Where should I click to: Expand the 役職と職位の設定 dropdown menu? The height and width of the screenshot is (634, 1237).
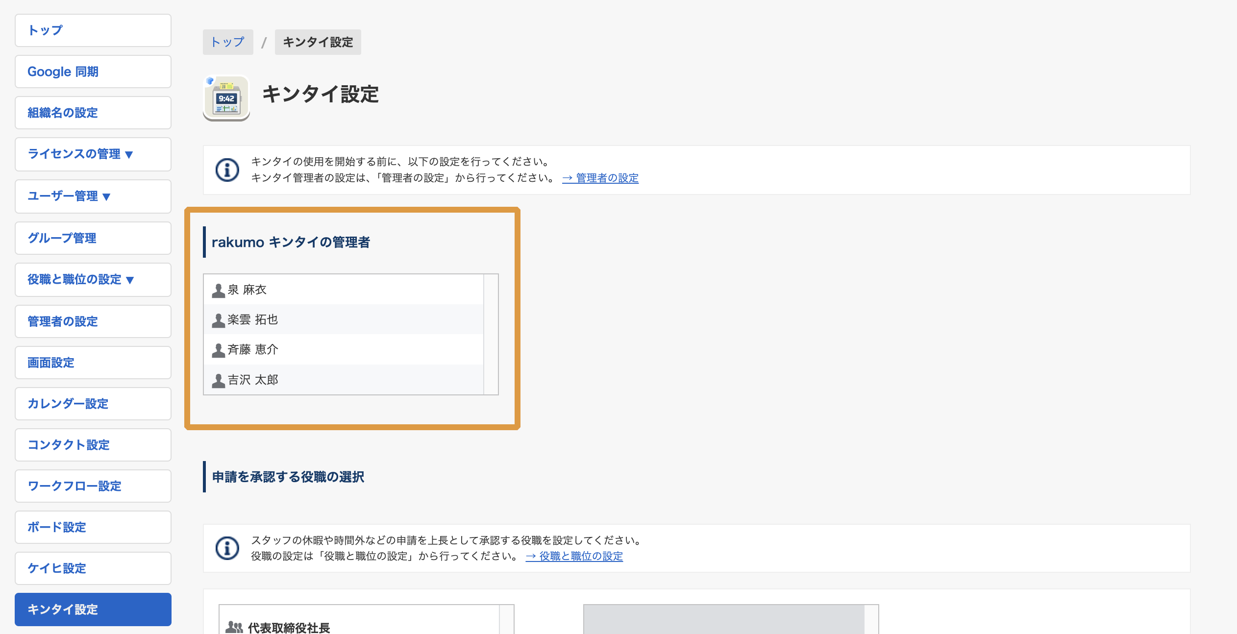coord(93,280)
